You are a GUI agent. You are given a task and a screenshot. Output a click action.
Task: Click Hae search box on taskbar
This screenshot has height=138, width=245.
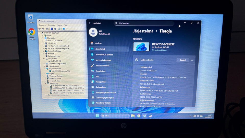(x=115, y=116)
